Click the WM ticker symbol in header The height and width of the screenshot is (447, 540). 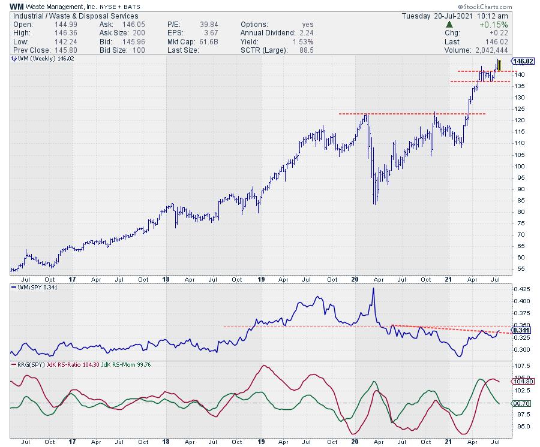17,7
